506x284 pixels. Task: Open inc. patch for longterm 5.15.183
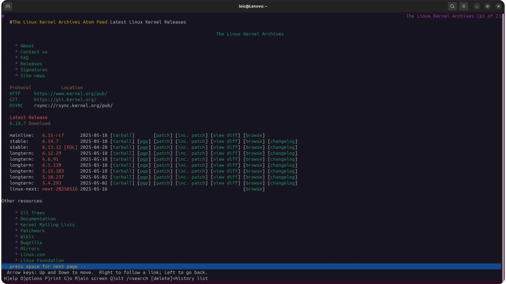[191, 171]
